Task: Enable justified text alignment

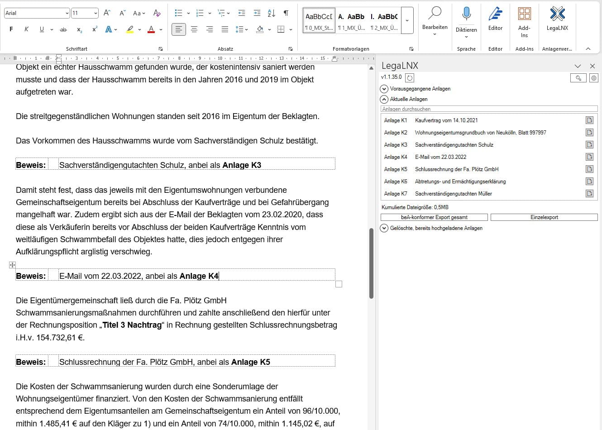Action: click(225, 29)
